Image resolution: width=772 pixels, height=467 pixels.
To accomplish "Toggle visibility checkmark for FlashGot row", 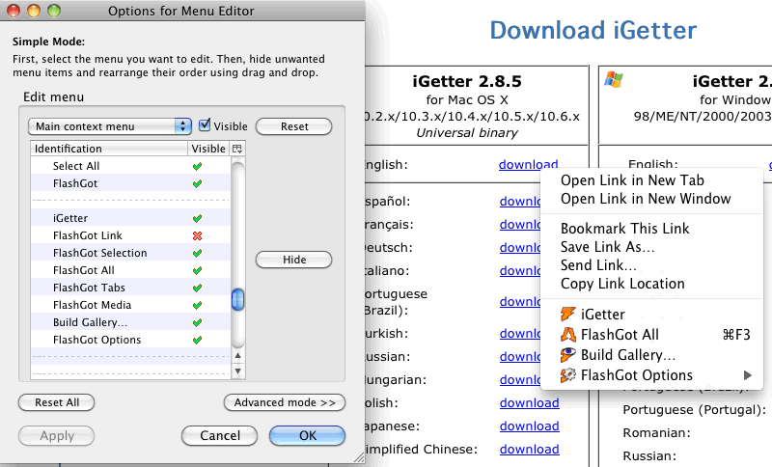I will pyautogui.click(x=198, y=183).
